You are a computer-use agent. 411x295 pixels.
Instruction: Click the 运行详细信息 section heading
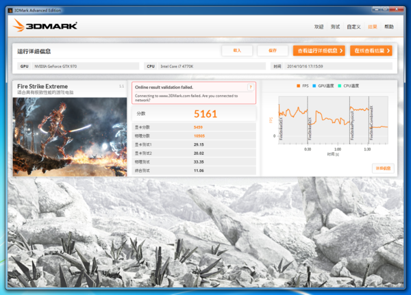(34, 51)
